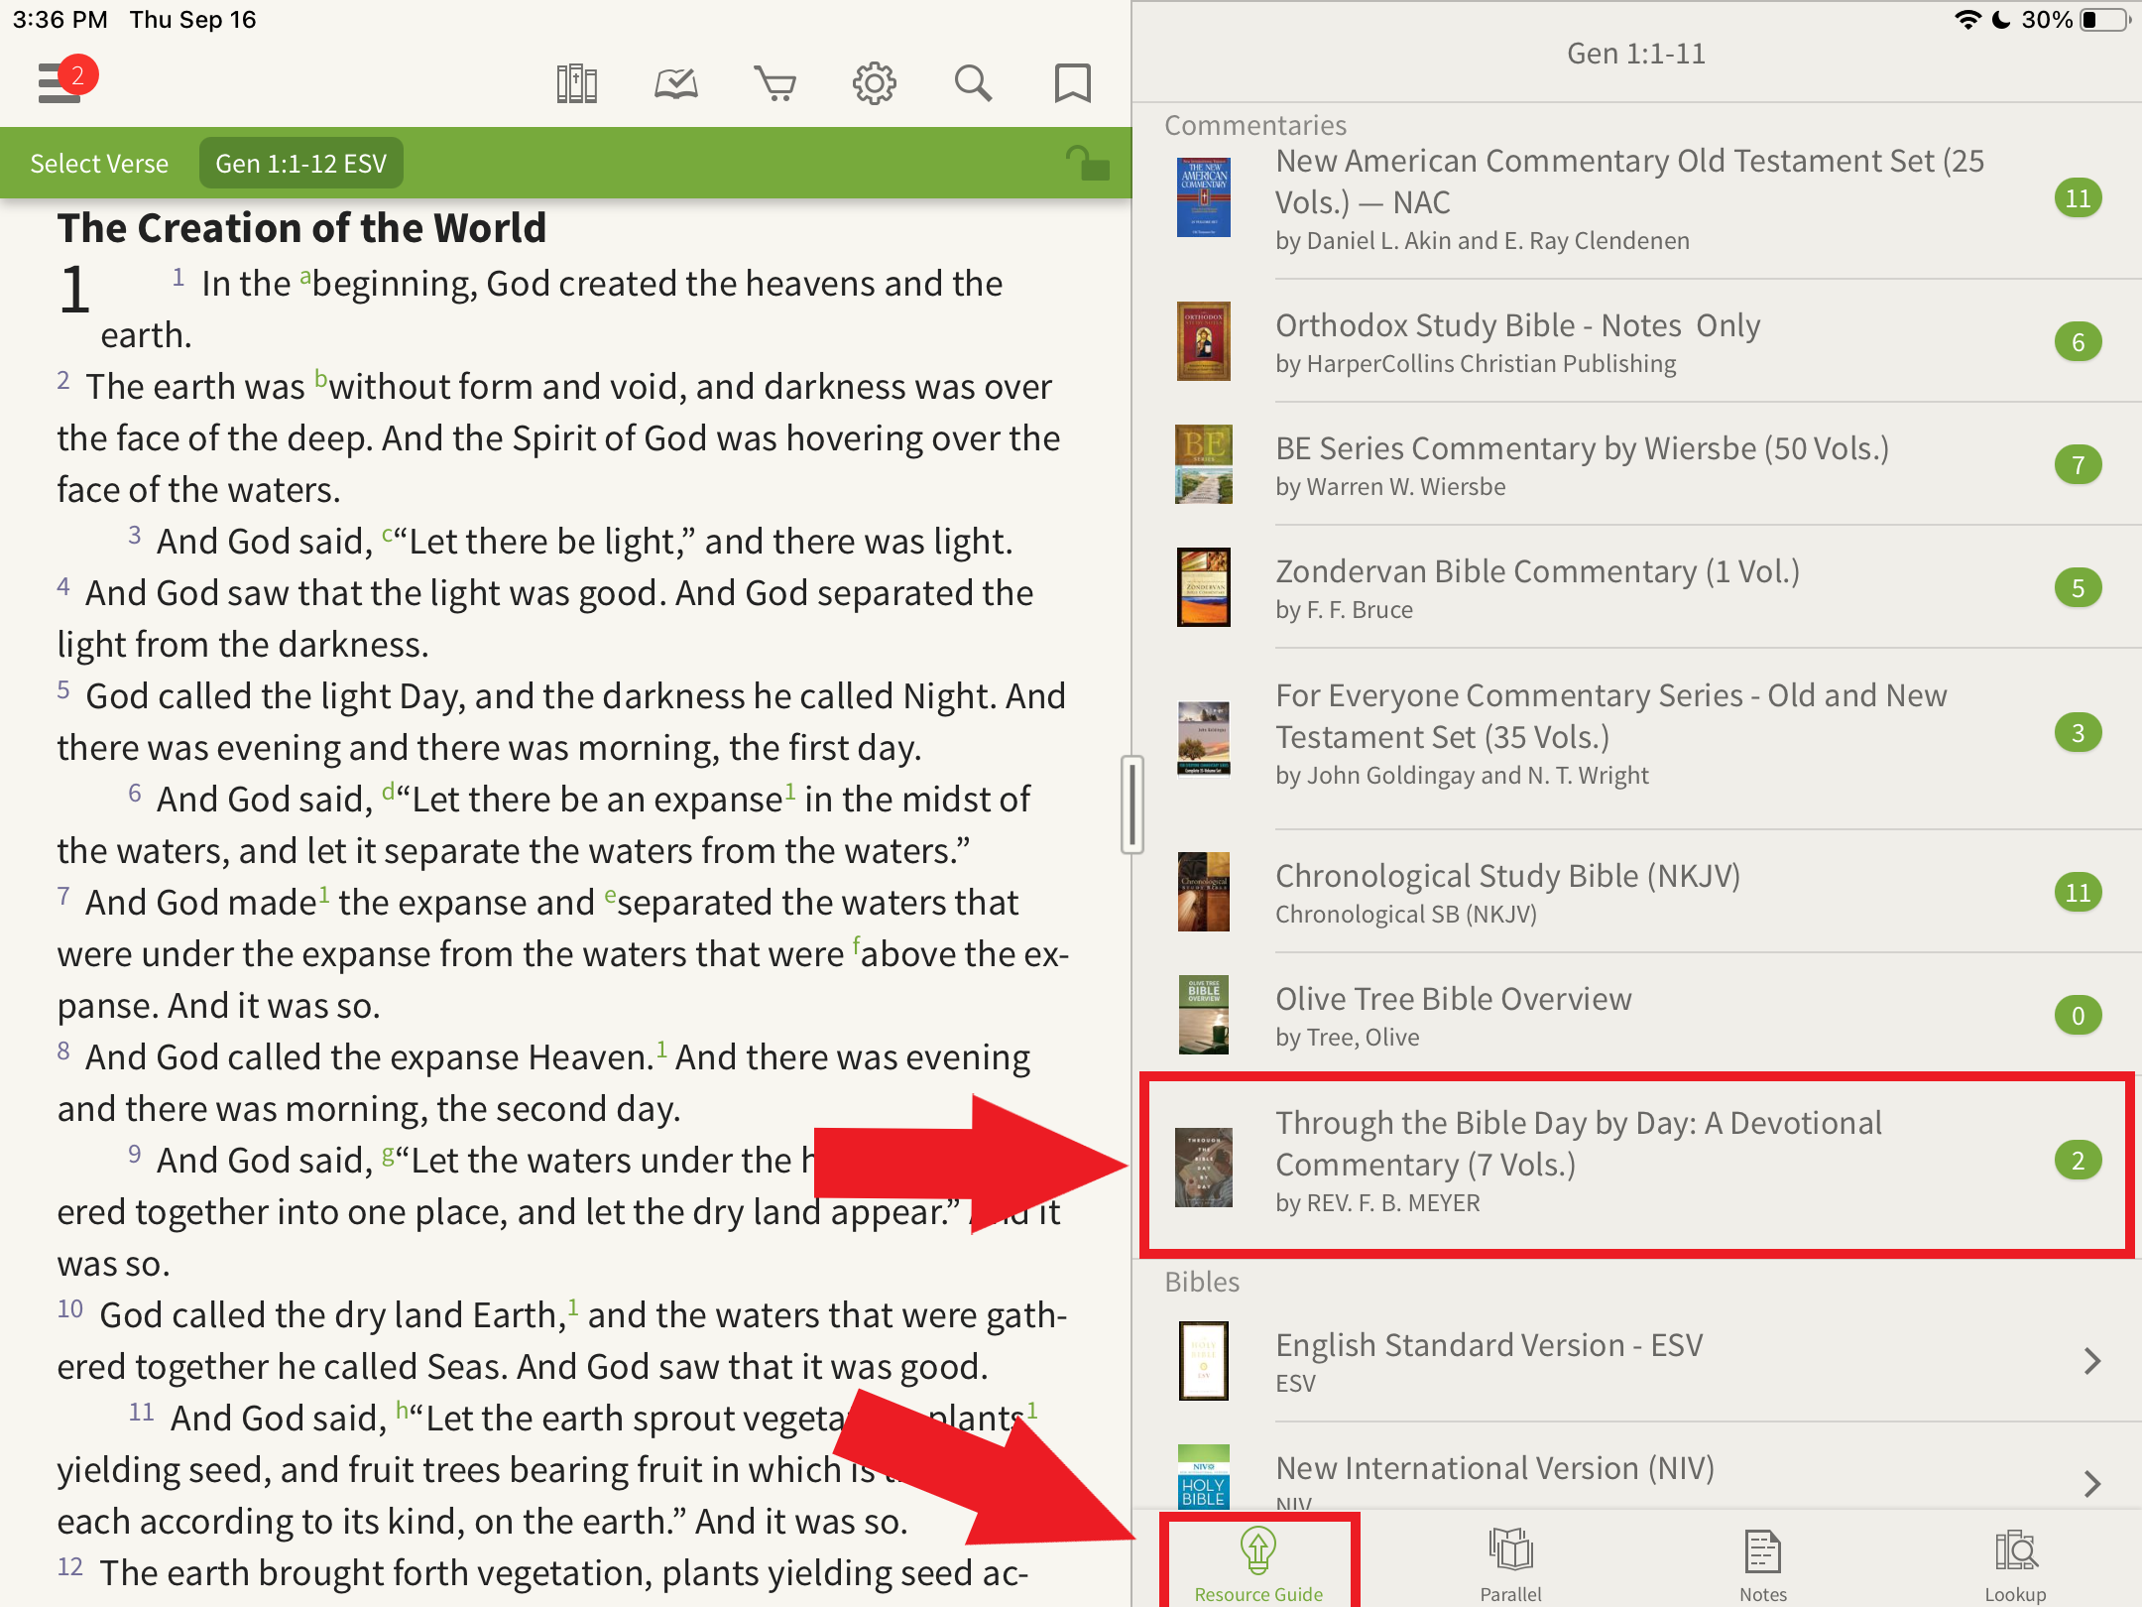Open the Gen 1:1-12 ESV translation selector

click(301, 164)
